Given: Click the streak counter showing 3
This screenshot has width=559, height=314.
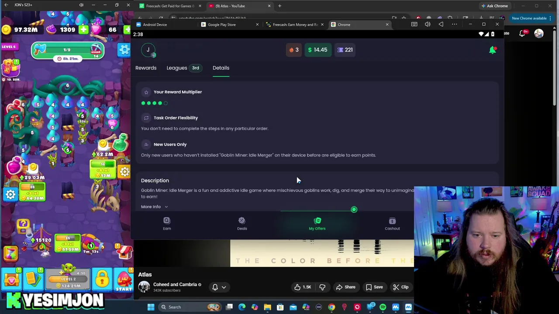Looking at the screenshot, I should [294, 50].
